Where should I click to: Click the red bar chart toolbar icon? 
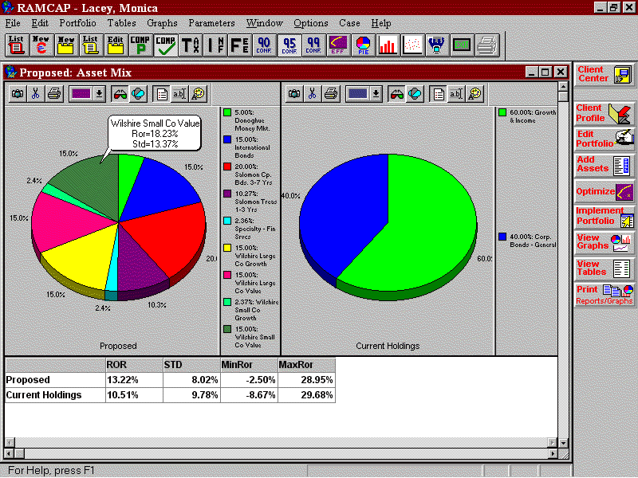(388, 45)
